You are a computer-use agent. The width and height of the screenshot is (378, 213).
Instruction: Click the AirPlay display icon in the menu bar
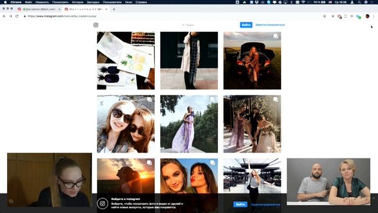pyautogui.click(x=285, y=2)
